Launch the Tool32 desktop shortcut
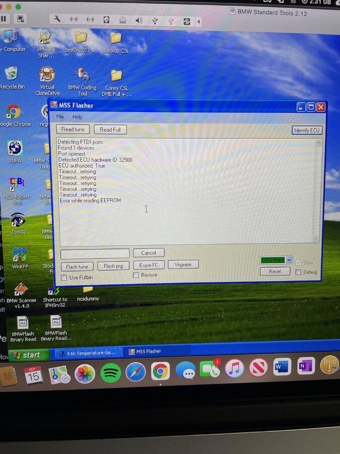The width and height of the screenshot is (340, 454). coord(18,221)
